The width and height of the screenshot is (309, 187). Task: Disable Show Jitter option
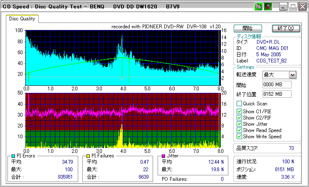239,124
